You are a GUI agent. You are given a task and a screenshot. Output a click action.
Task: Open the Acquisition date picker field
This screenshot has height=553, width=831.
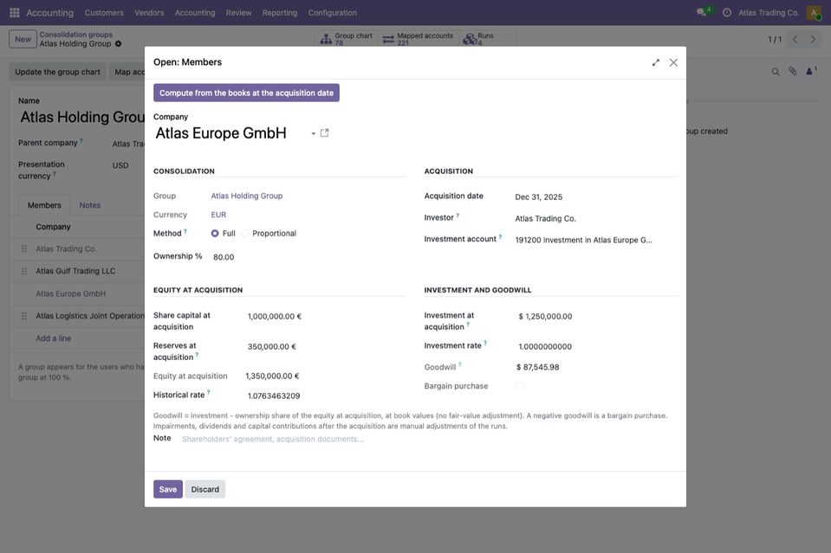click(594, 196)
